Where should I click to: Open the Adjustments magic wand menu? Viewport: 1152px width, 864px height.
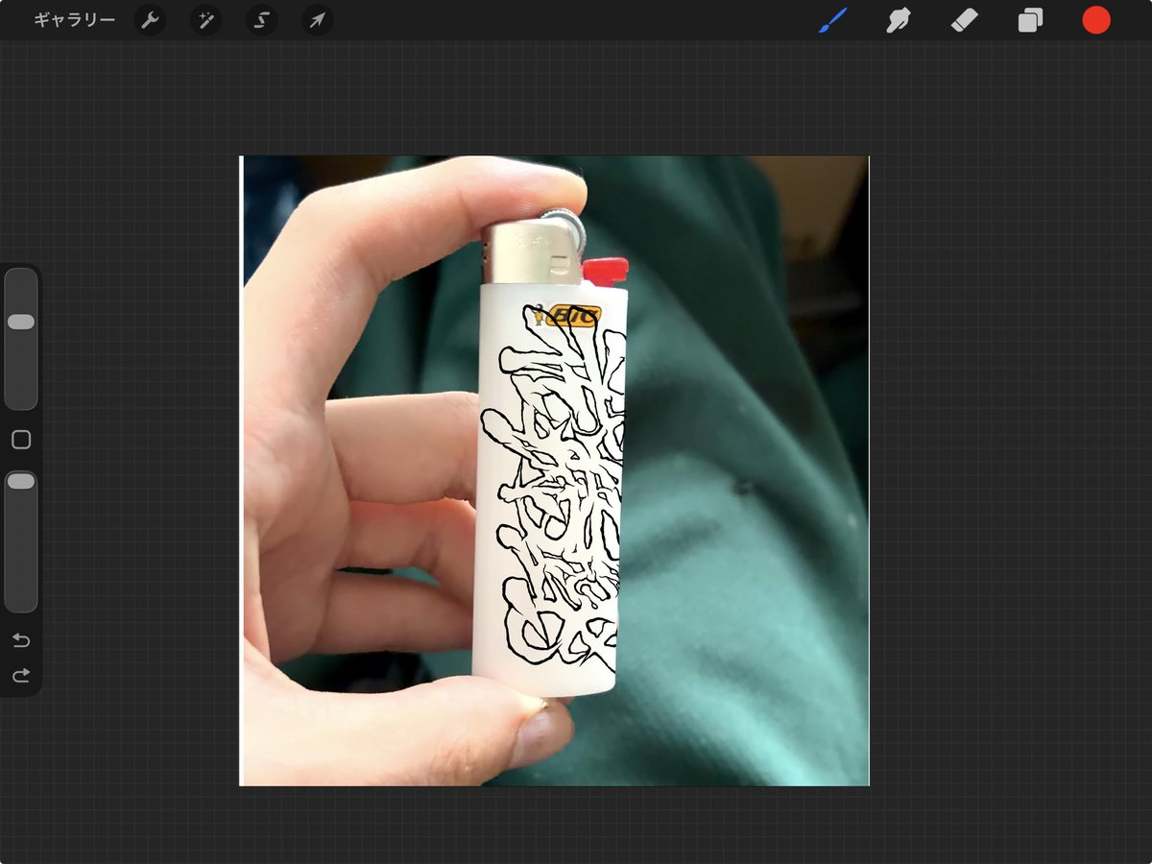click(x=205, y=20)
